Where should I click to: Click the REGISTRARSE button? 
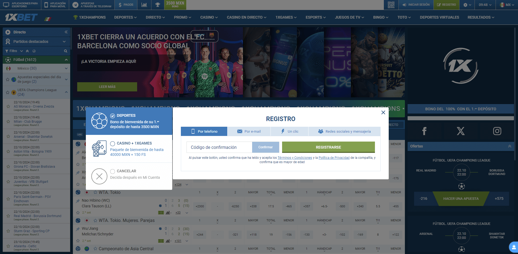click(328, 147)
